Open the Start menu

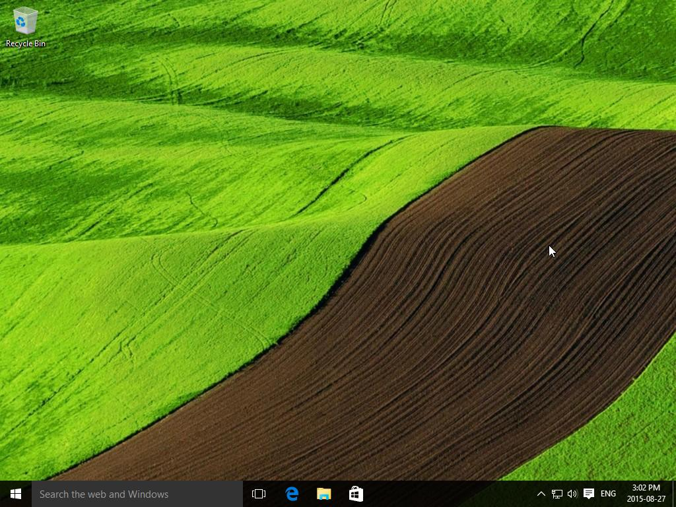15,494
